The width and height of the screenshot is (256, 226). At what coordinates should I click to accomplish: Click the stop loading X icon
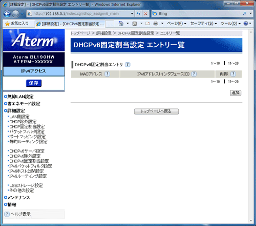click(146, 14)
